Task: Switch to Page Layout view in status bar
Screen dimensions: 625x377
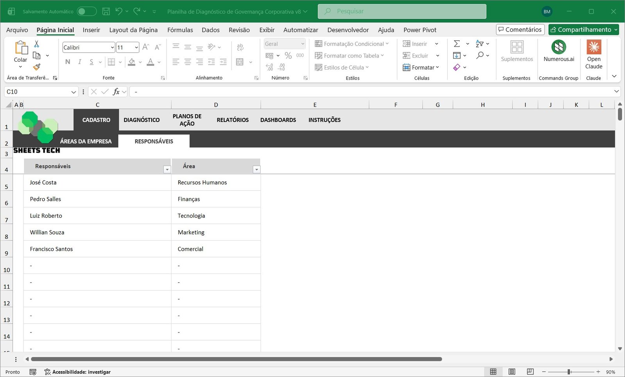Action: point(512,372)
